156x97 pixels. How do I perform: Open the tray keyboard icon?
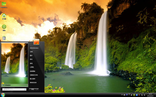124,95
